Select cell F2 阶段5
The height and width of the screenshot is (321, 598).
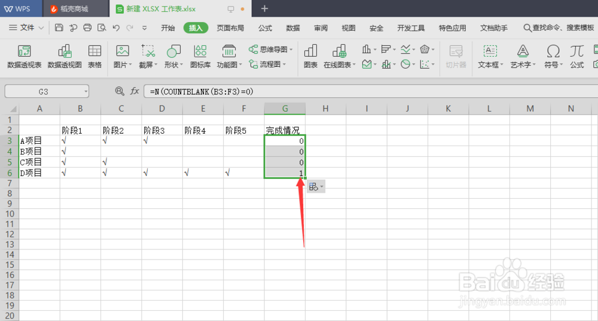pos(244,130)
